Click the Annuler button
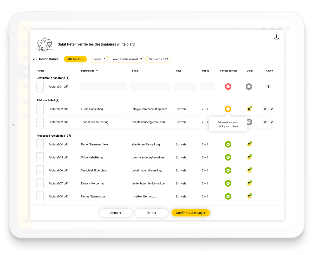The height and width of the screenshot is (255, 313). tap(116, 213)
